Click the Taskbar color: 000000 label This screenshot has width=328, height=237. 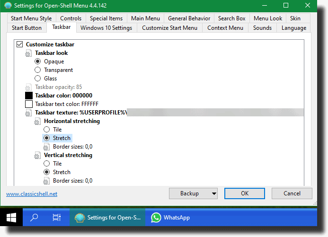(x=63, y=96)
